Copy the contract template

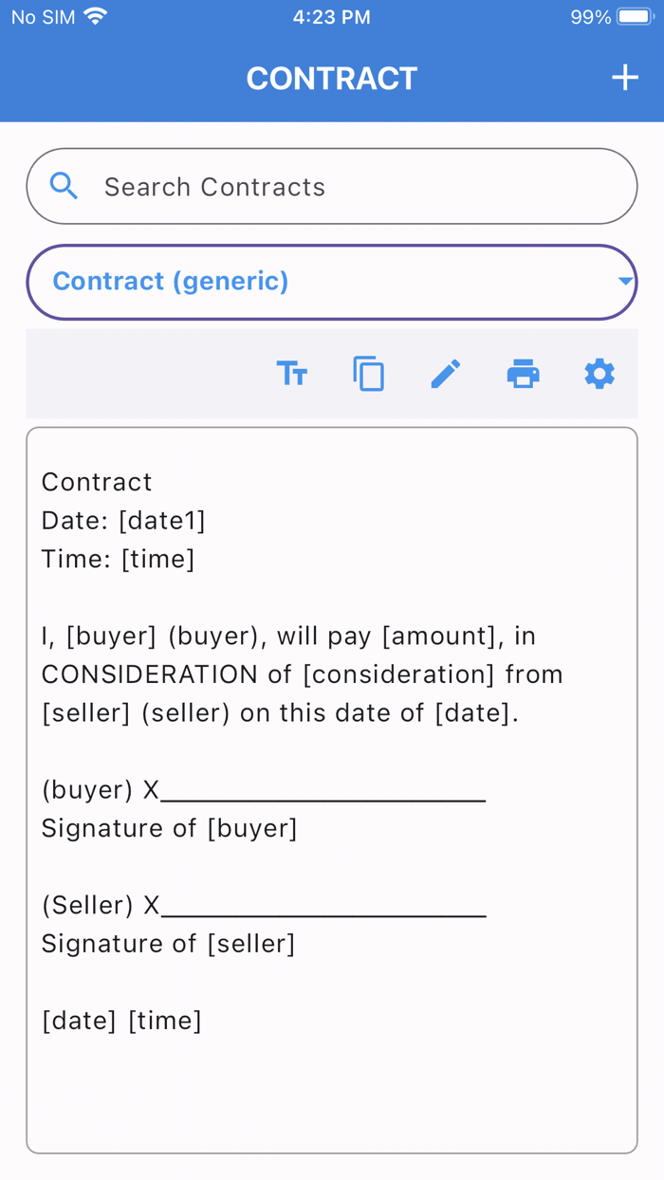369,374
